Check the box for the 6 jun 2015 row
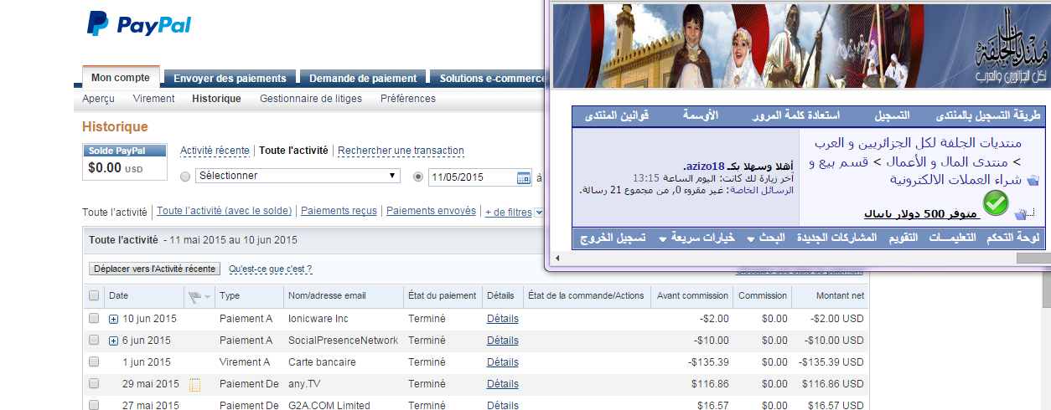This screenshot has height=410, width=1051. (94, 340)
